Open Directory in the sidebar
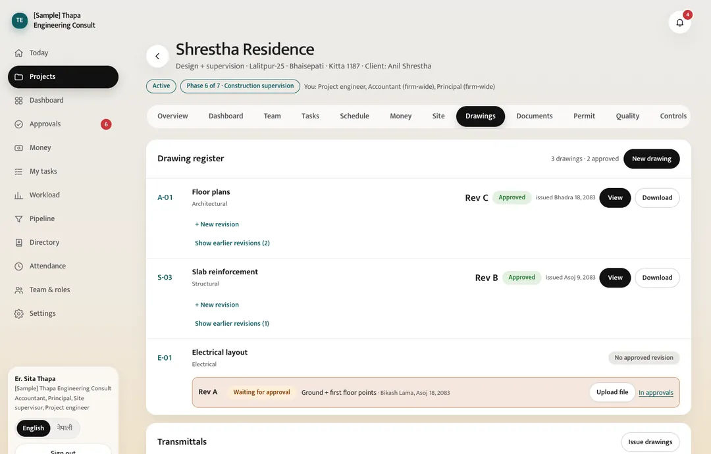Screen dimensions: 711x454 coord(63,242)
